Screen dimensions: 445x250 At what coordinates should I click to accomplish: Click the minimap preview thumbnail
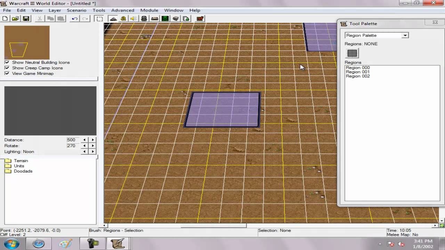tap(27, 42)
